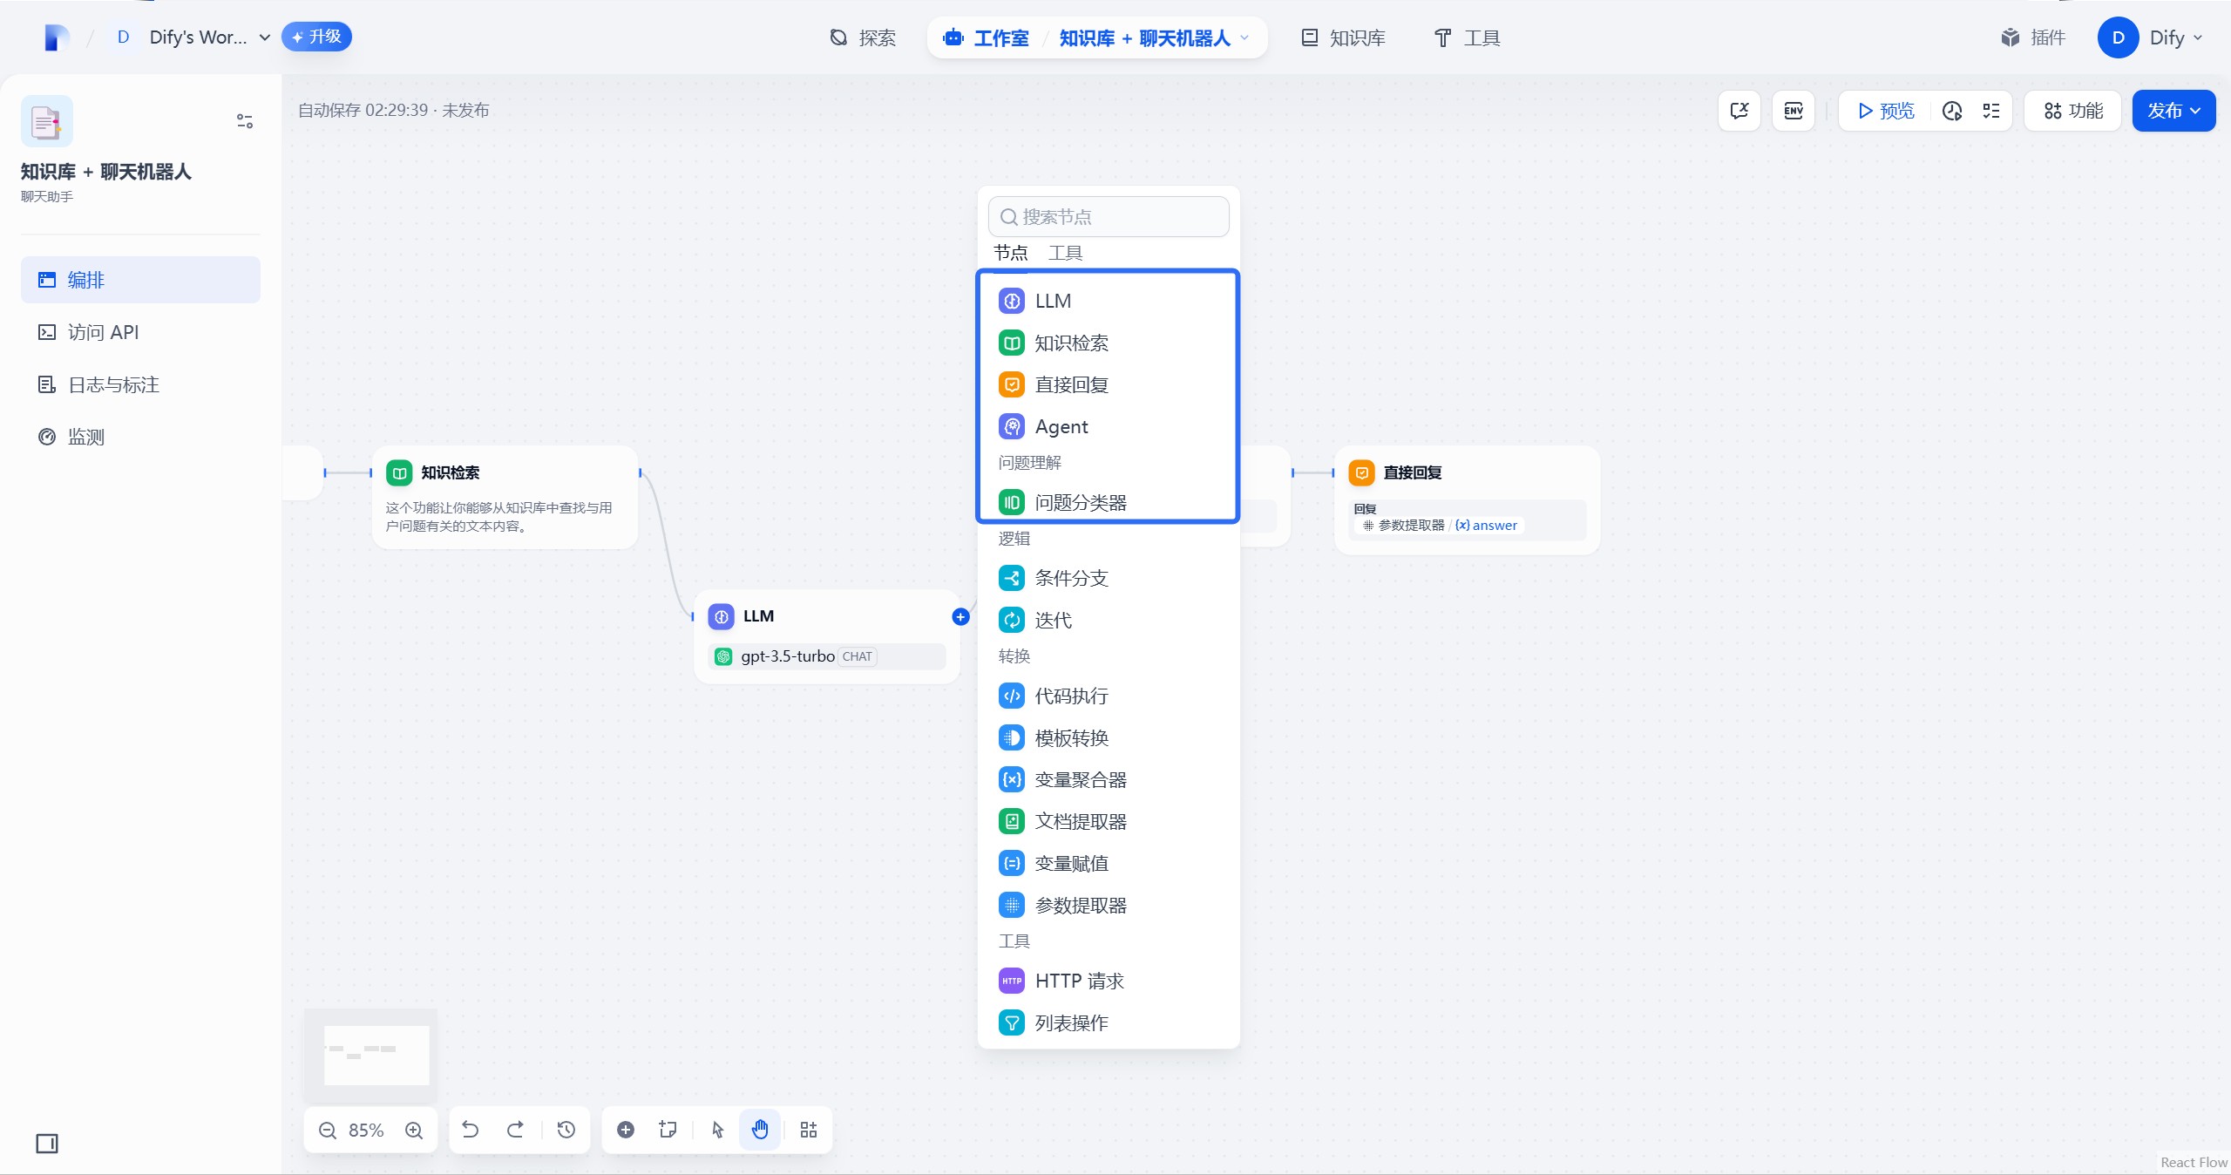Expand the 发布 publish dropdown
The height and width of the screenshot is (1175, 2231).
2173,111
